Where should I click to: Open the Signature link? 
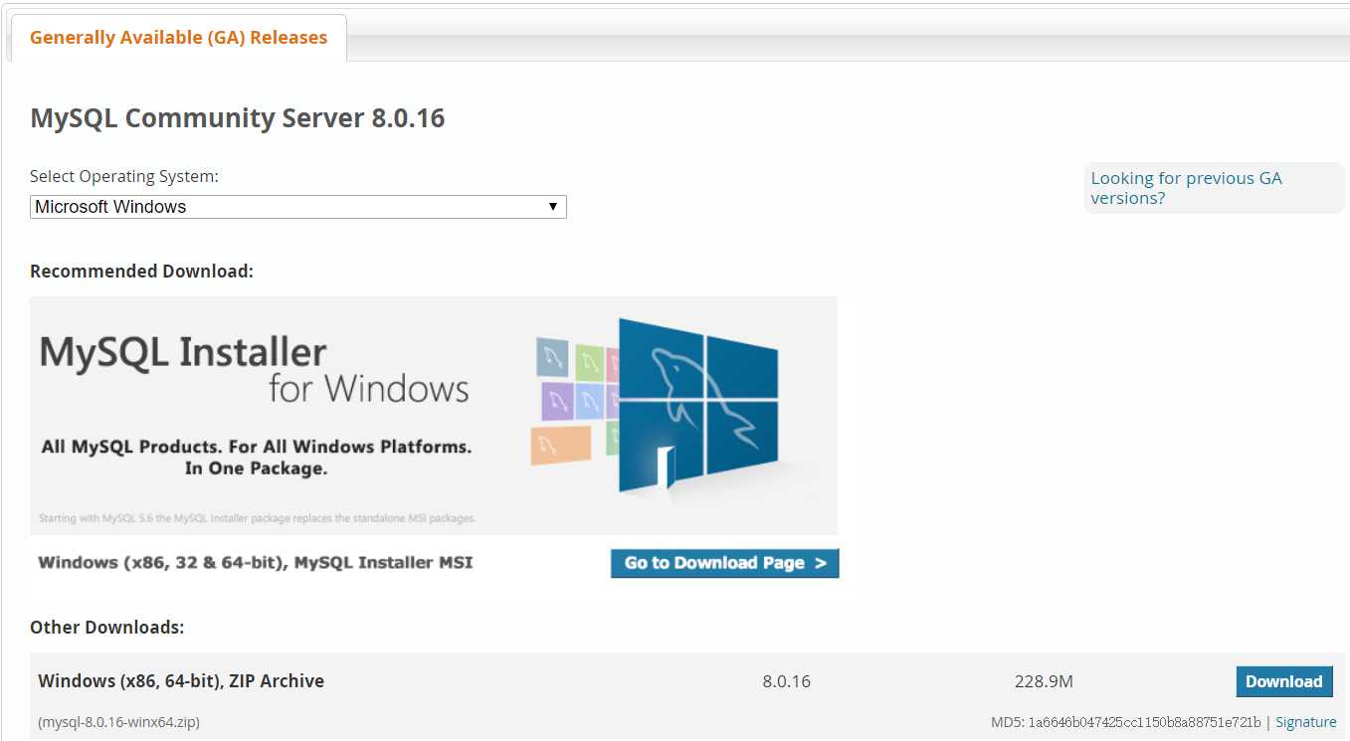tap(1305, 722)
